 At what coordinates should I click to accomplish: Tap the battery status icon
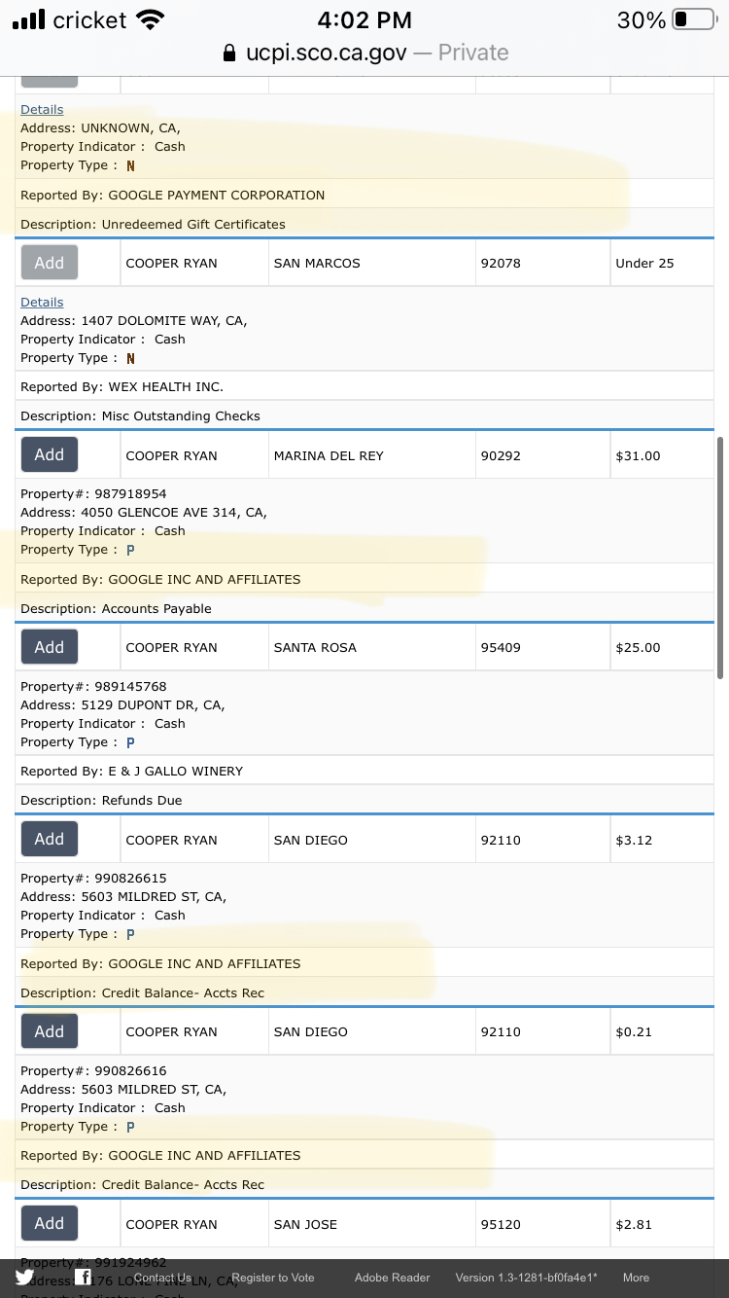tap(694, 19)
